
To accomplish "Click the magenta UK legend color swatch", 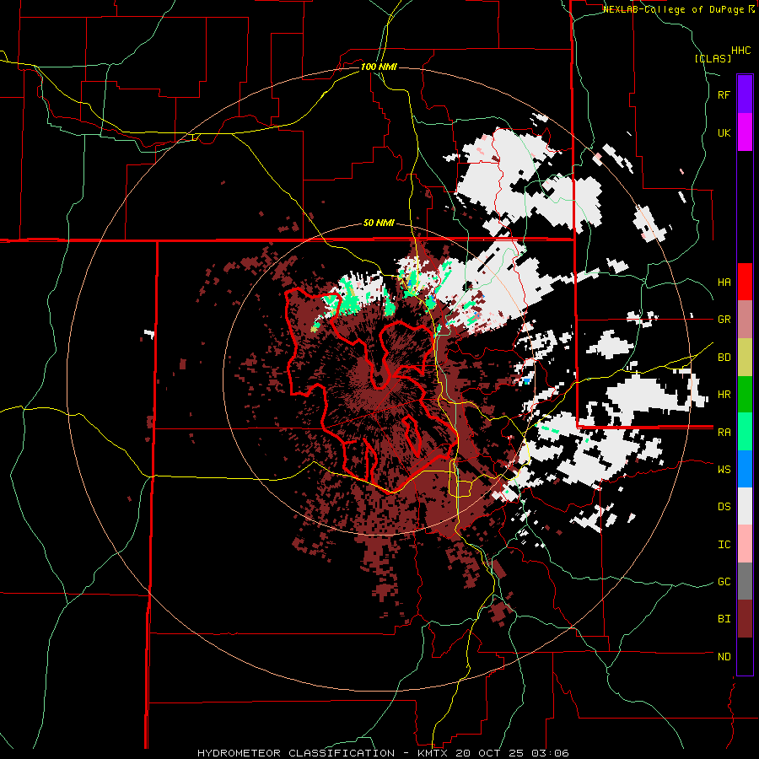I will click(x=745, y=132).
